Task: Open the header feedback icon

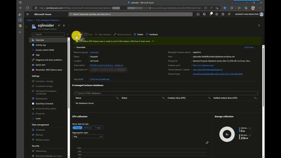Action: click(x=229, y=14)
